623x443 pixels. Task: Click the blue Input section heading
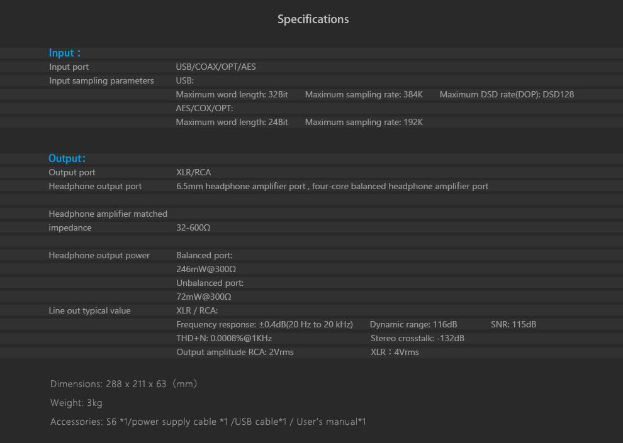tap(64, 53)
